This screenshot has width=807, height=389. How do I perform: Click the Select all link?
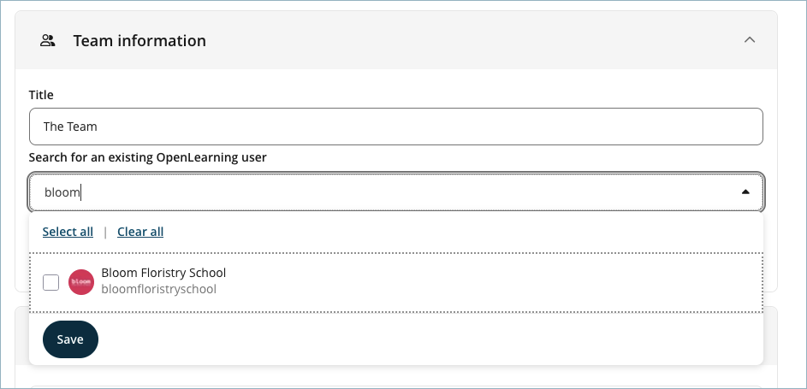click(68, 232)
